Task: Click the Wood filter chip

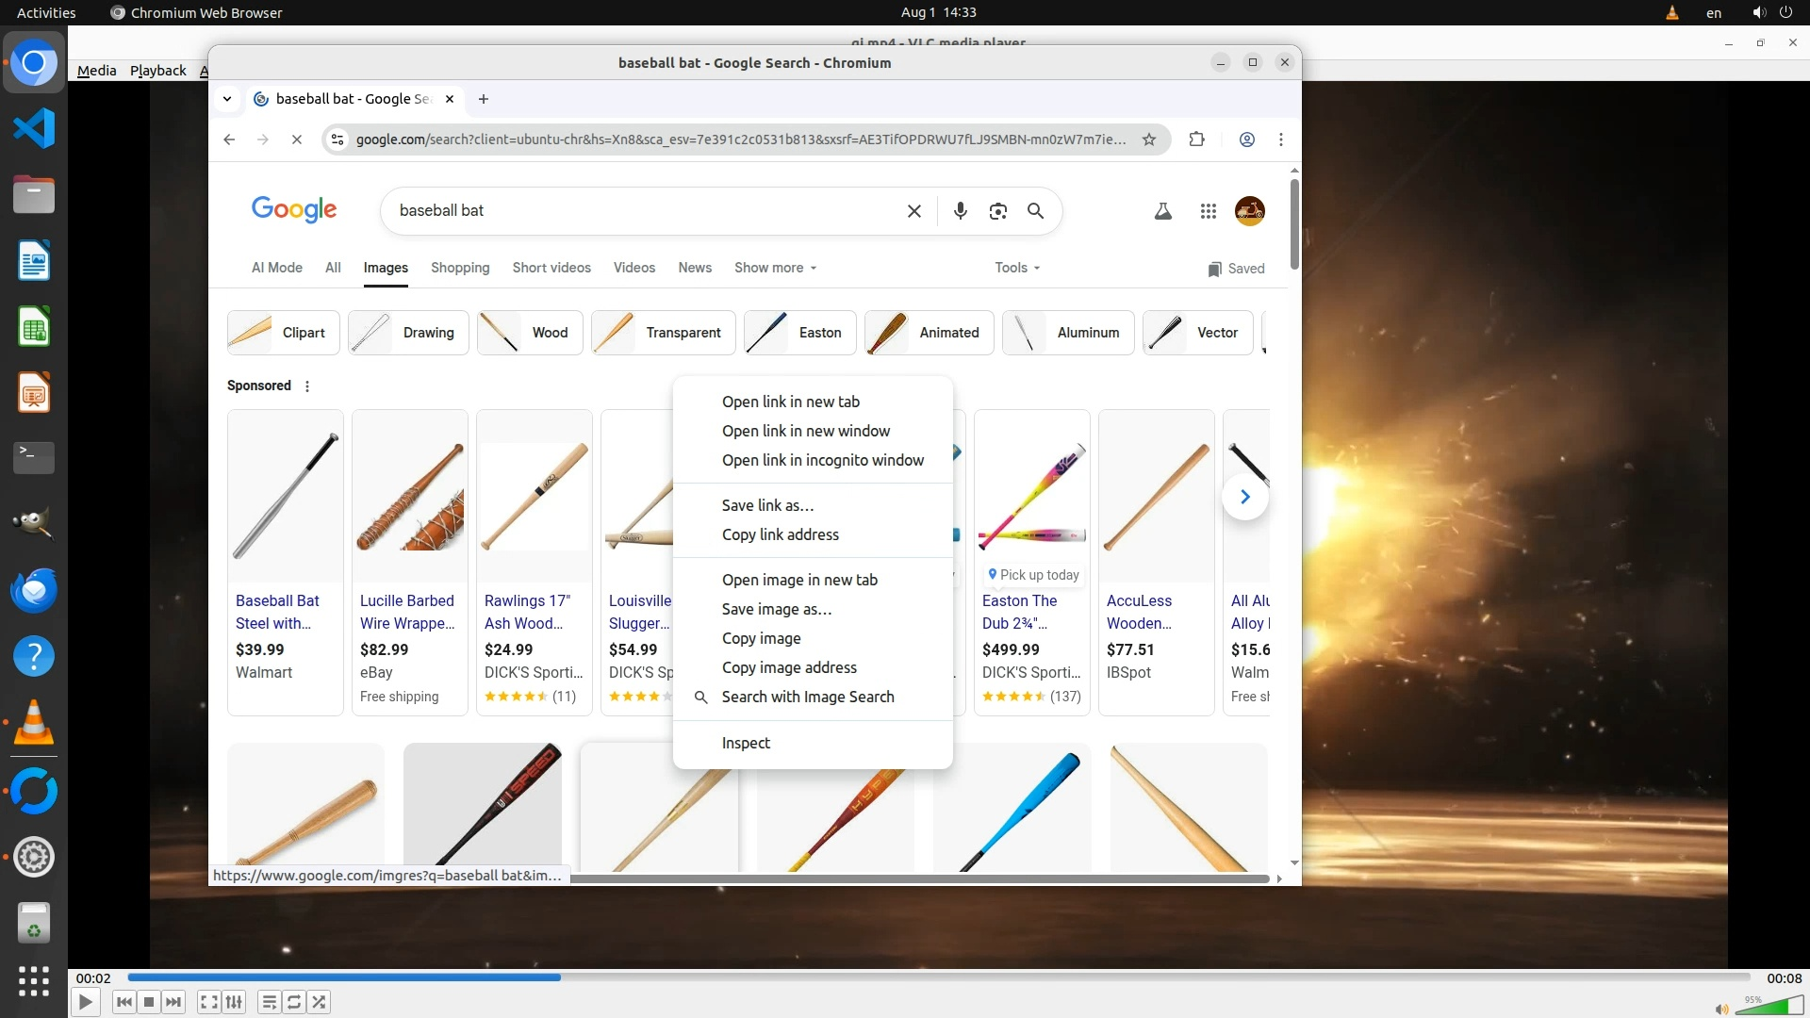Action: (530, 333)
